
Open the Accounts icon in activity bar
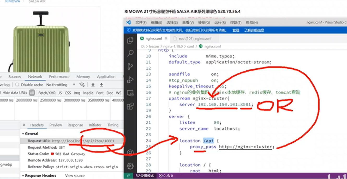coord(130,153)
